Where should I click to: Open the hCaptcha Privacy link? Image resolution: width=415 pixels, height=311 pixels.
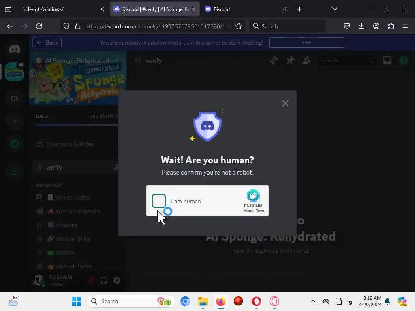coord(248,211)
